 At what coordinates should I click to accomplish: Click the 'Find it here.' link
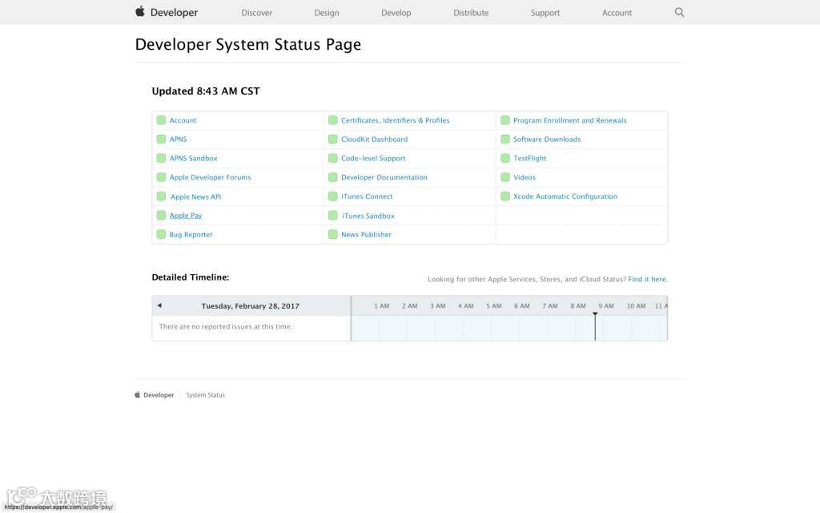point(647,279)
